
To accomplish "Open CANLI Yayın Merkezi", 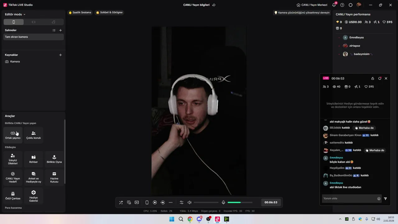I will click(x=312, y=5).
